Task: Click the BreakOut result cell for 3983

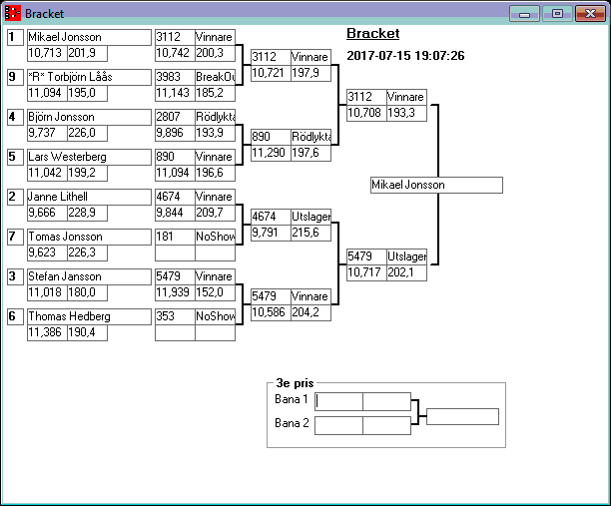Action: click(215, 77)
